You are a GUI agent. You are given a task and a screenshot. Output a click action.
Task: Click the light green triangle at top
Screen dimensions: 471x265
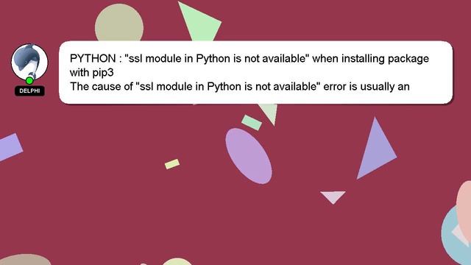click(x=199, y=21)
